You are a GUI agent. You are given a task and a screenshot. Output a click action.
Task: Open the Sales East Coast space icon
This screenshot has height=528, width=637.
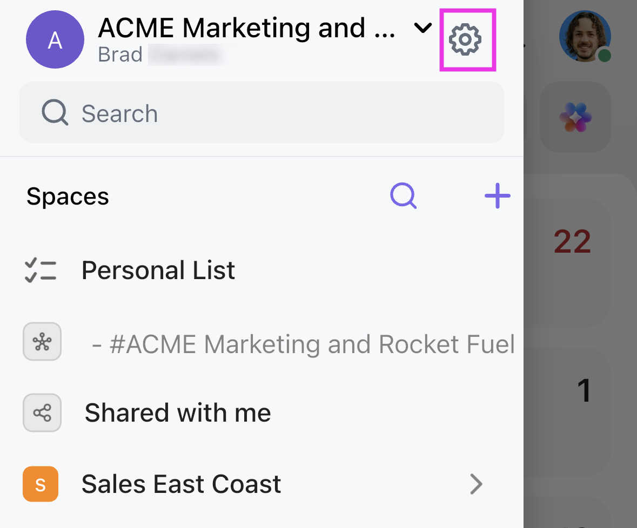41,484
